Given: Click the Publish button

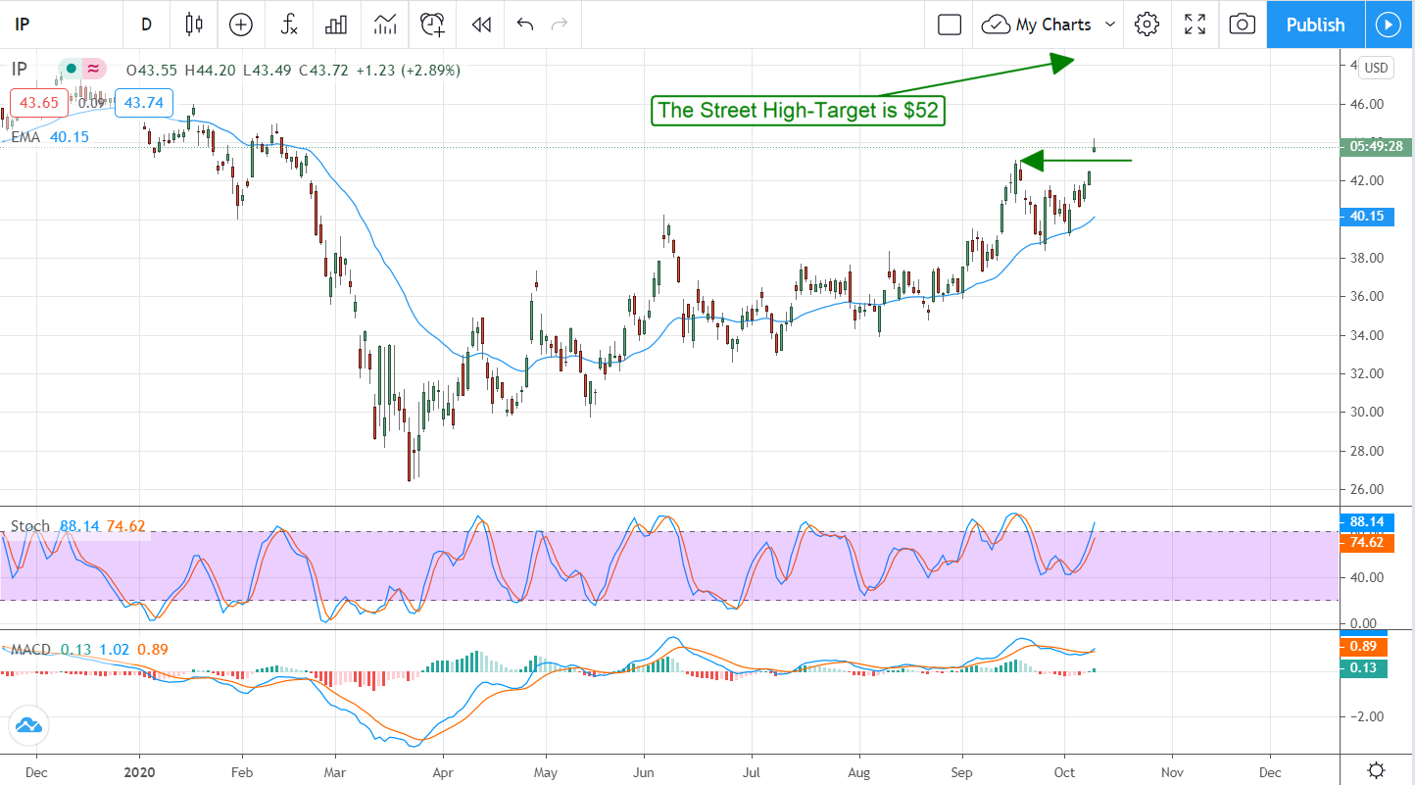Looking at the screenshot, I should (1315, 25).
